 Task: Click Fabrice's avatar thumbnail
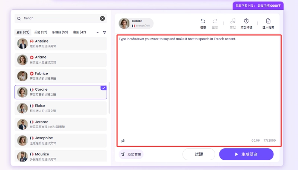[22, 76]
